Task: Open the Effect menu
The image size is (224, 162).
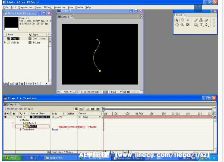Action: pos(47,7)
